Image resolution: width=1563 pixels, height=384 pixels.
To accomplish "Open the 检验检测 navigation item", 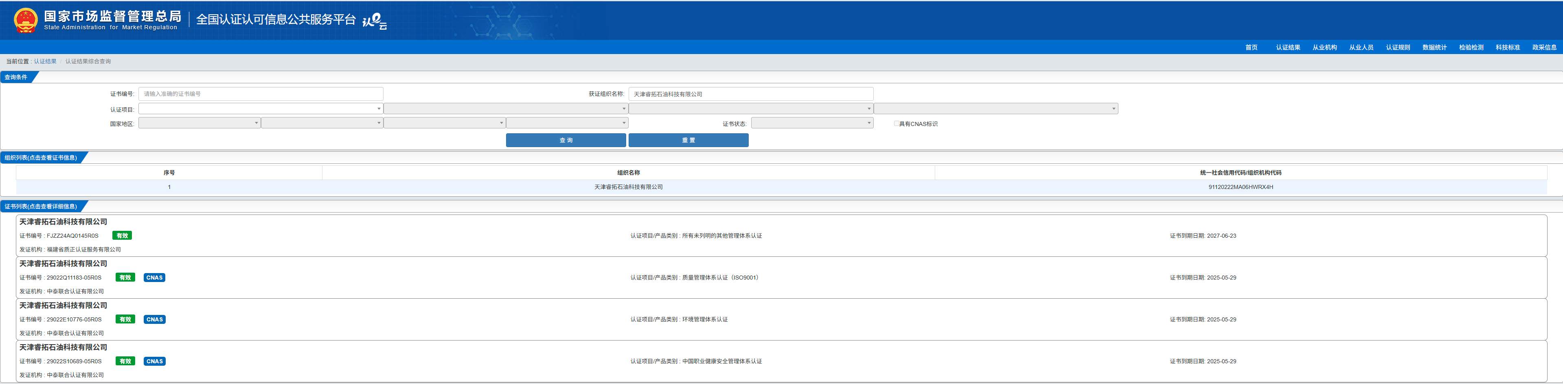I will click(1471, 47).
